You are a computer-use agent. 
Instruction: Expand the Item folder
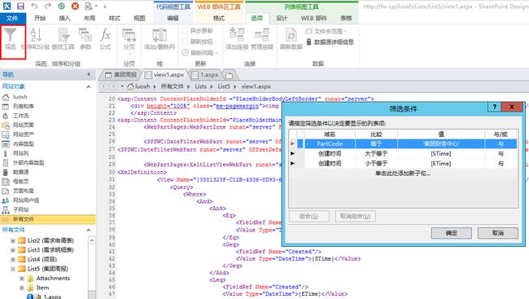click(x=22, y=288)
